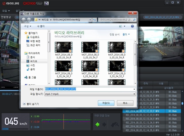The image size is (184, 136).
Task: Click 비디오 in the address breadcrumb
Action: coord(45,20)
